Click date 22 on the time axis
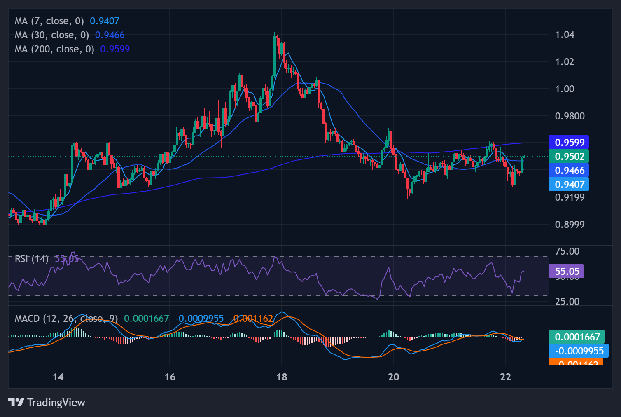621x417 pixels. click(505, 377)
